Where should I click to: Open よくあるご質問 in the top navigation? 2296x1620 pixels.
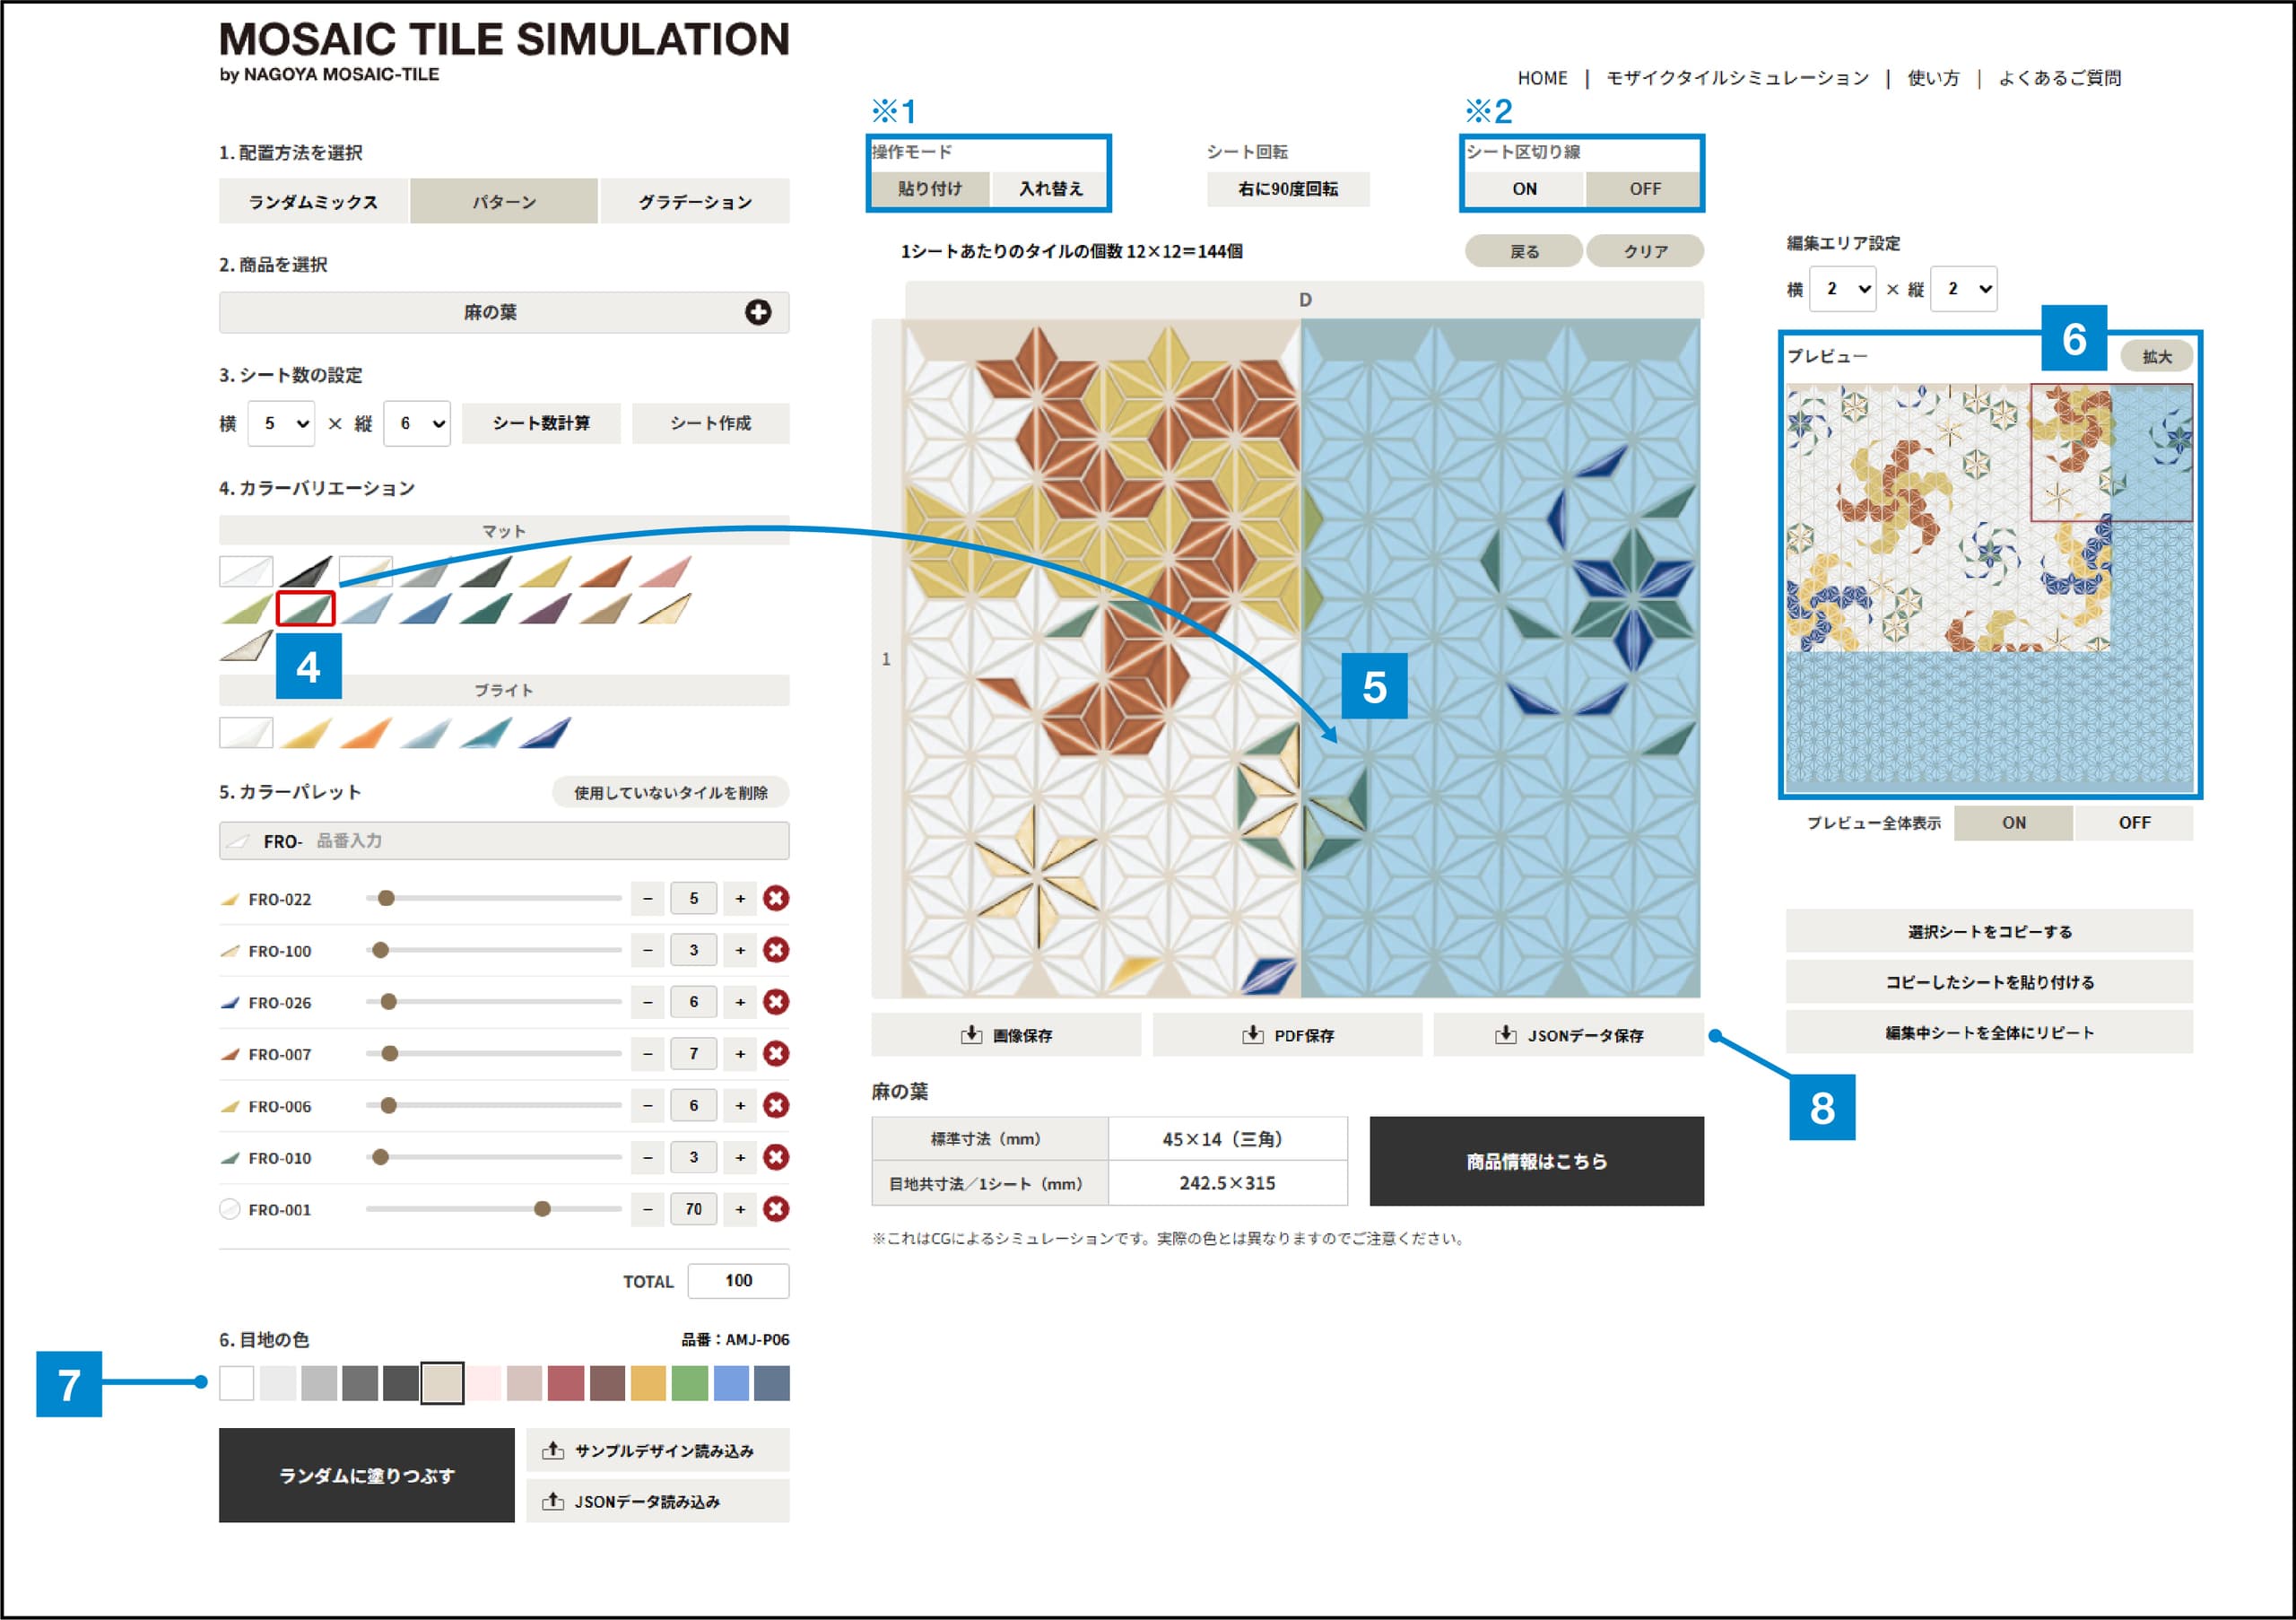pyautogui.click(x=2059, y=78)
